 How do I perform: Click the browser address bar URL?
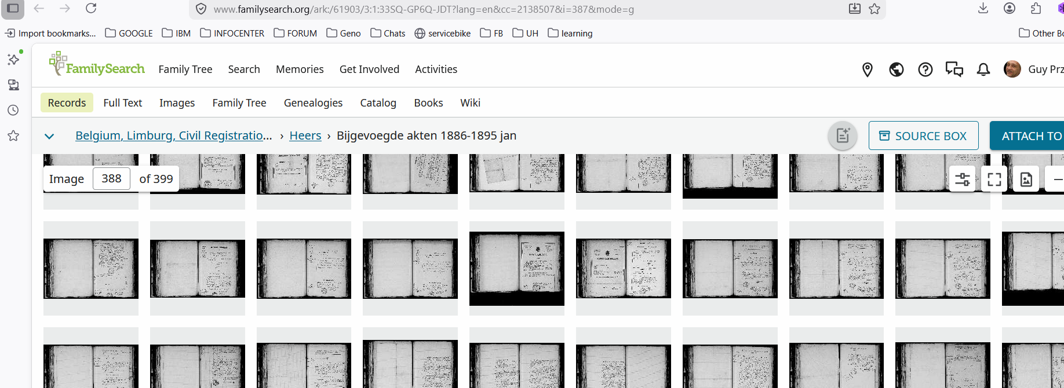pos(424,9)
